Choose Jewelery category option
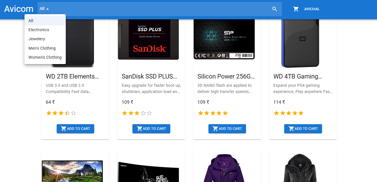Viewport: 377px width, 182px height. [45, 39]
